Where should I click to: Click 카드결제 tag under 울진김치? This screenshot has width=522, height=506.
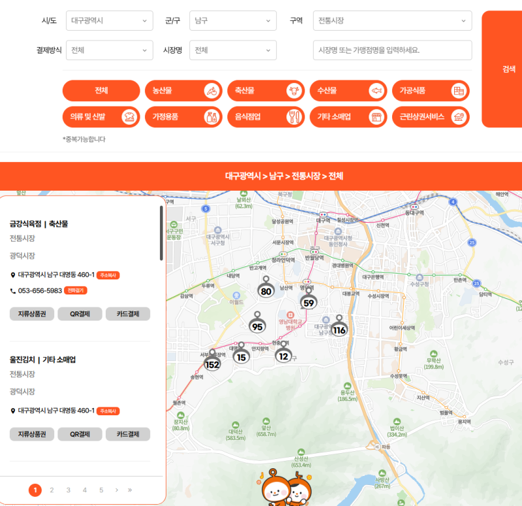pyautogui.click(x=128, y=434)
